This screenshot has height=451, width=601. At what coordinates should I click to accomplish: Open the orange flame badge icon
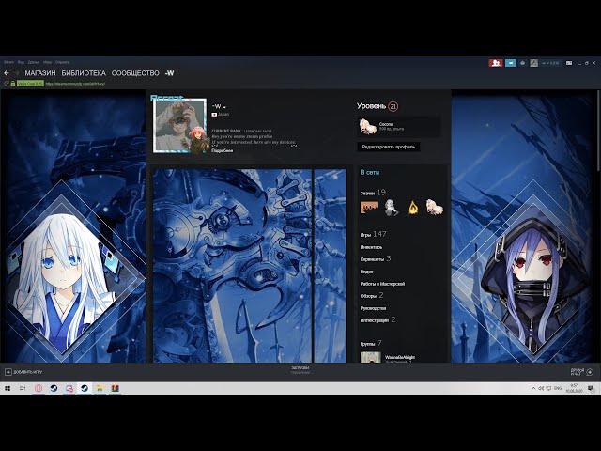tap(413, 207)
